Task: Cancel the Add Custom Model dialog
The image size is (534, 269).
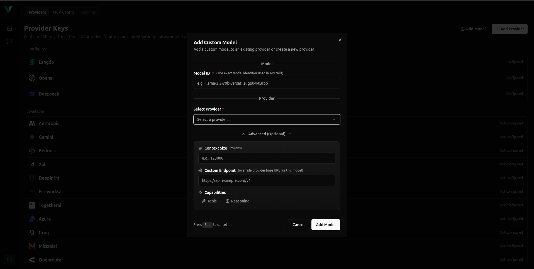Action: click(298, 225)
